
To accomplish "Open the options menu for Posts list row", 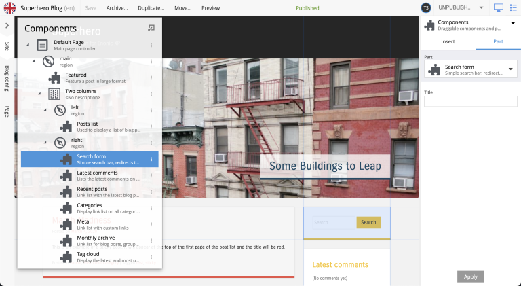I will point(151,127).
